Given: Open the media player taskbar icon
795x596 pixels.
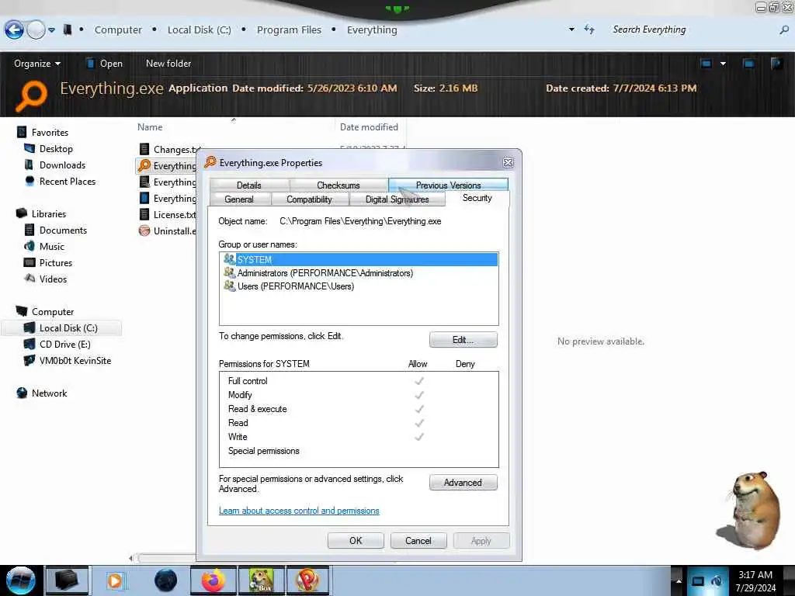Looking at the screenshot, I should click(x=115, y=580).
